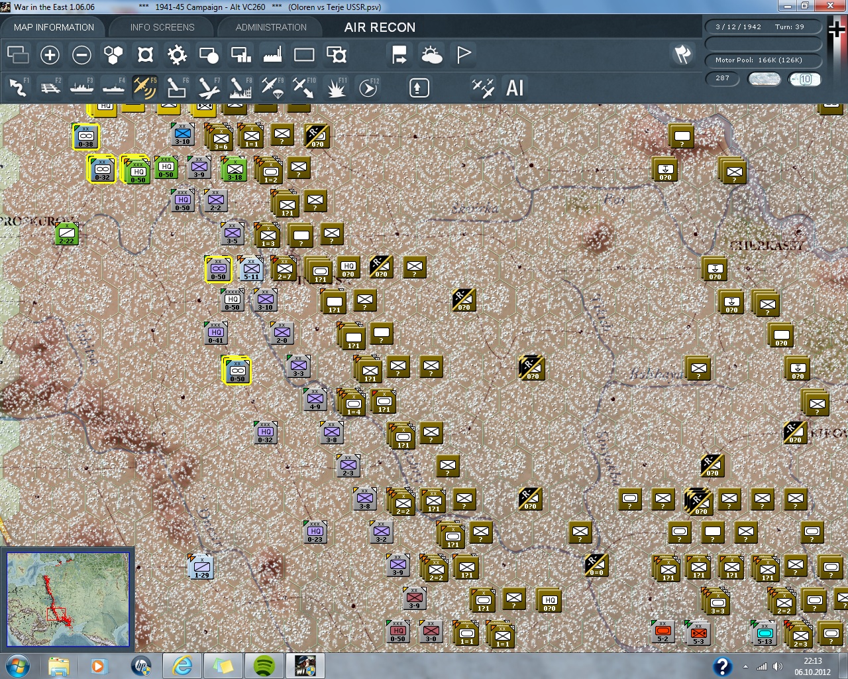Toggle the hex grid overlay
Viewport: 848px width, 679px height.
pos(113,54)
